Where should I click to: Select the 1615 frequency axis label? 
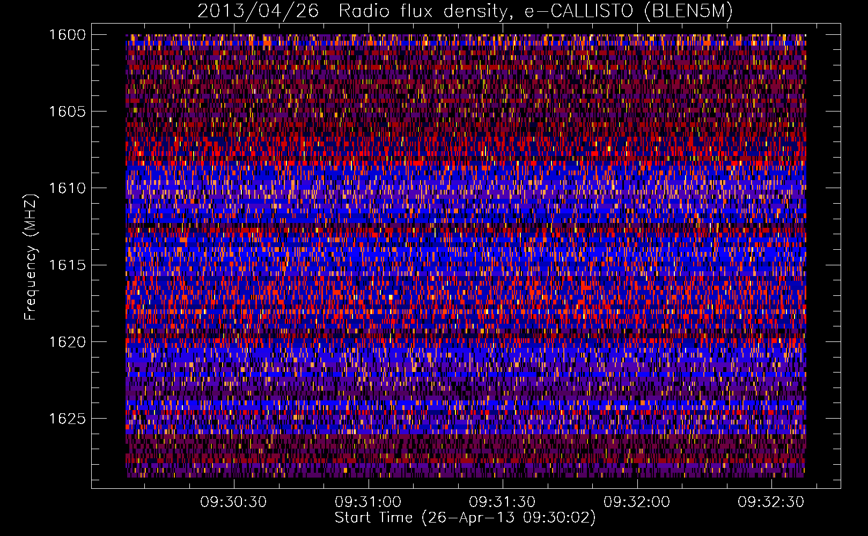pos(67,265)
